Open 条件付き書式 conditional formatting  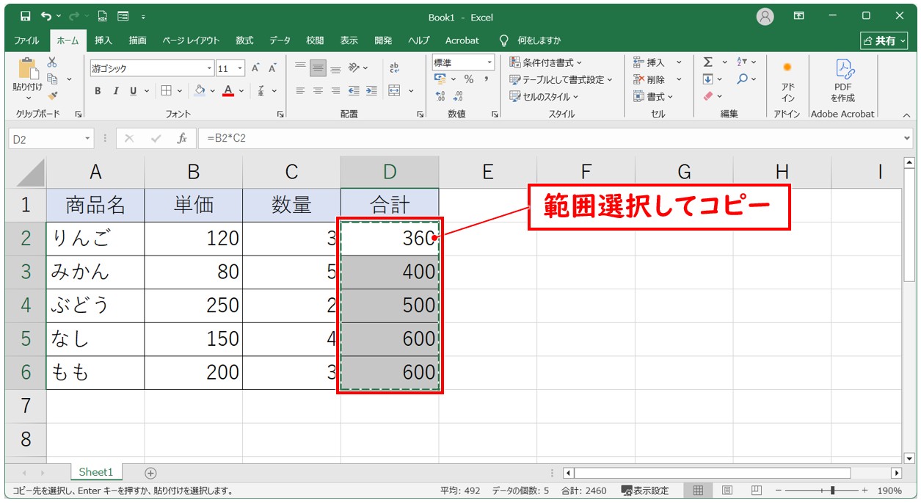[547, 62]
